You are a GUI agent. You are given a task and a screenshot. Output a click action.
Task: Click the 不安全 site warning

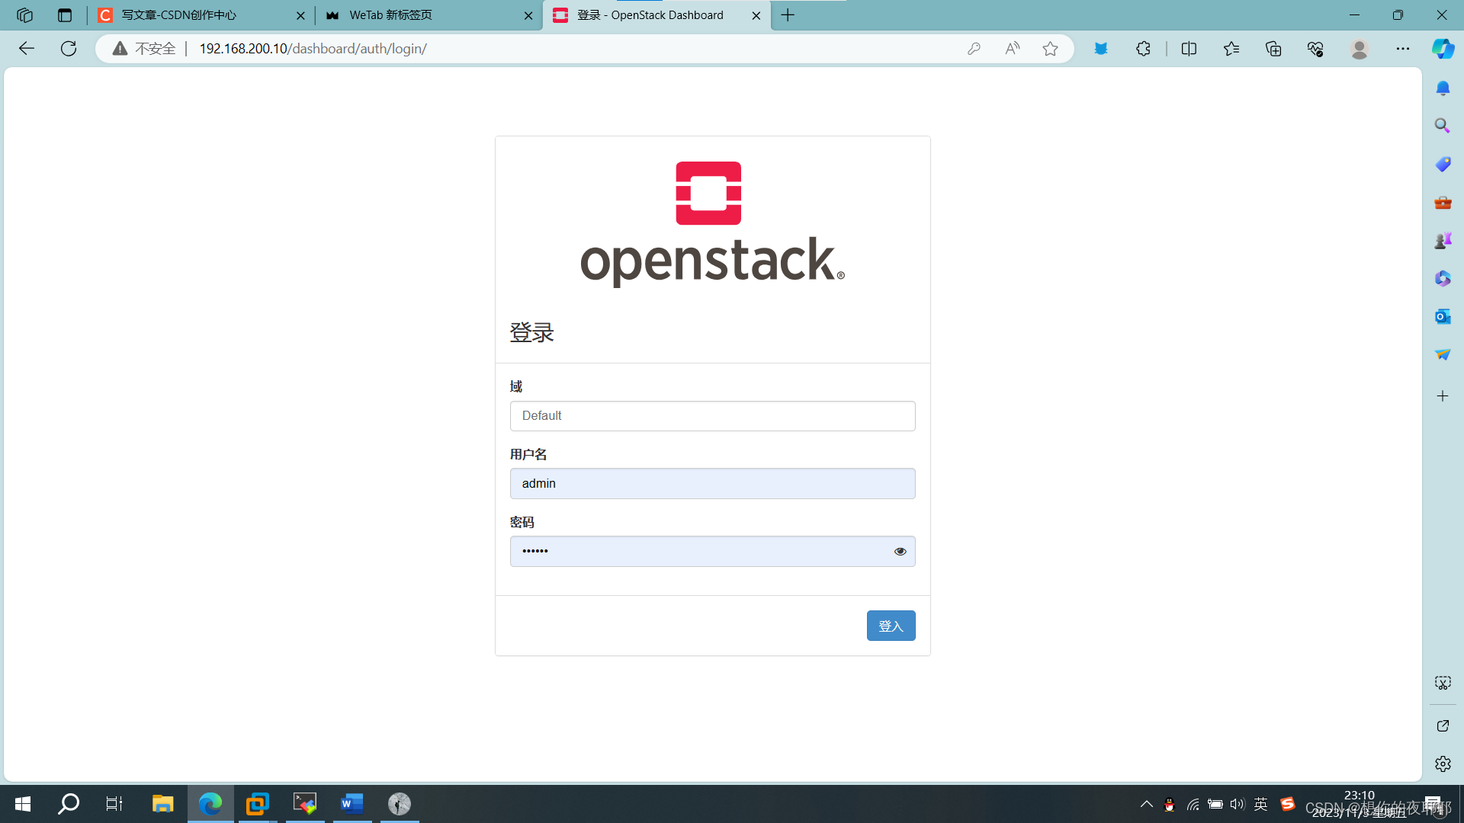tap(145, 49)
